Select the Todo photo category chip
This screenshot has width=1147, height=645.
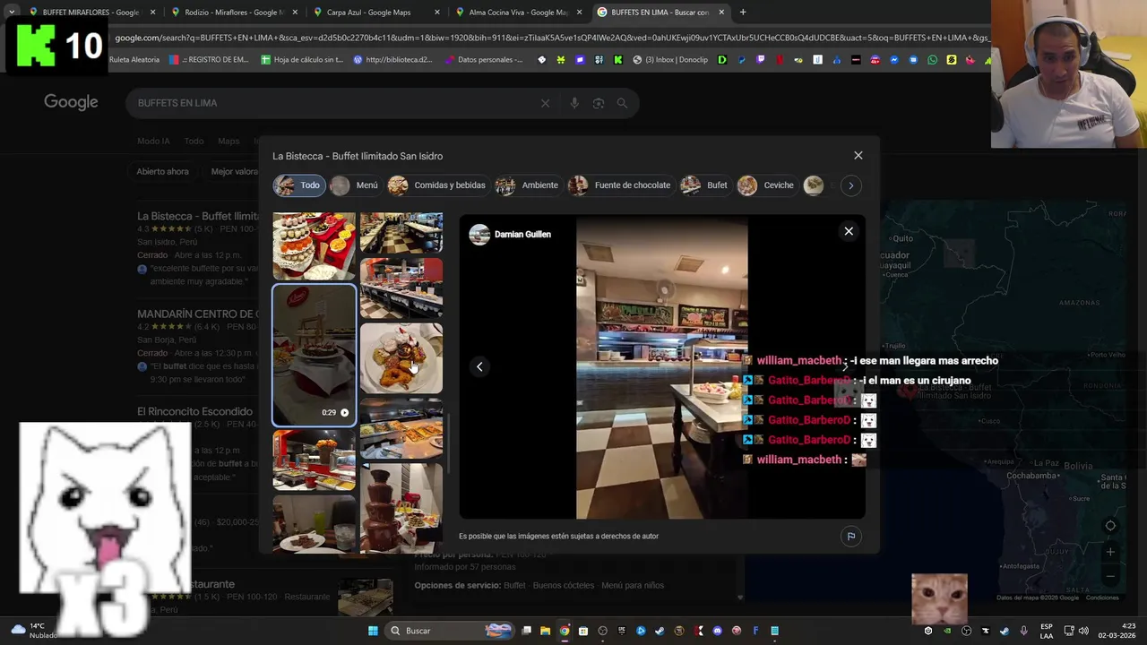298,185
